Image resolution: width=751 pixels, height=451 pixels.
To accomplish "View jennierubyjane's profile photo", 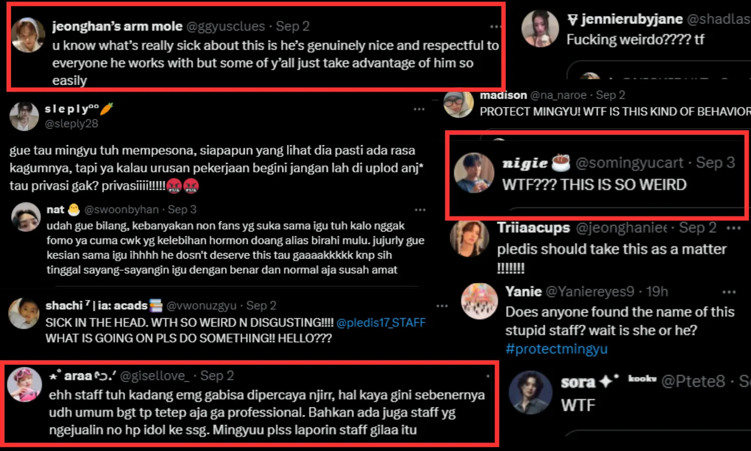I will pos(540,29).
